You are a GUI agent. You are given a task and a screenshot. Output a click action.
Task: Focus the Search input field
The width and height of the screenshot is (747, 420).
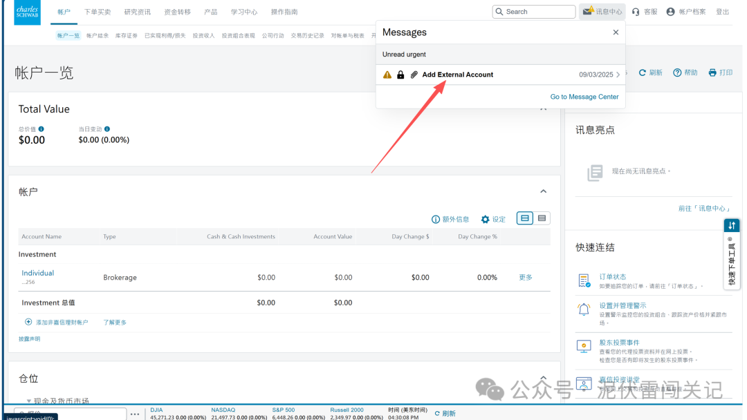coord(533,12)
